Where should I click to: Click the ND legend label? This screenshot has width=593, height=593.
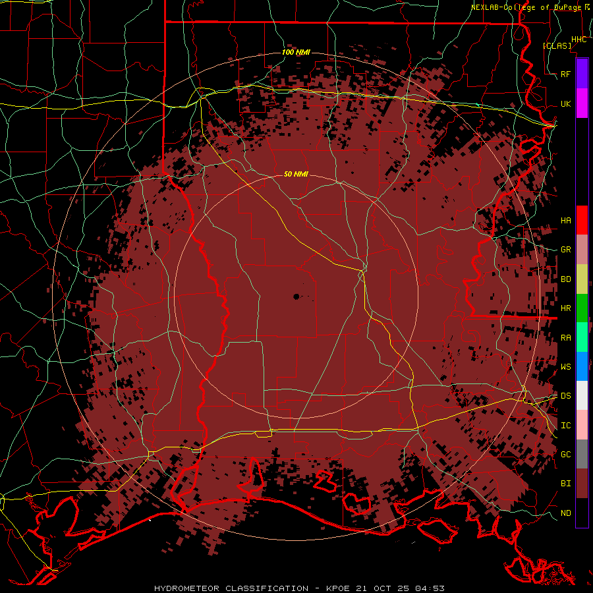(565, 513)
